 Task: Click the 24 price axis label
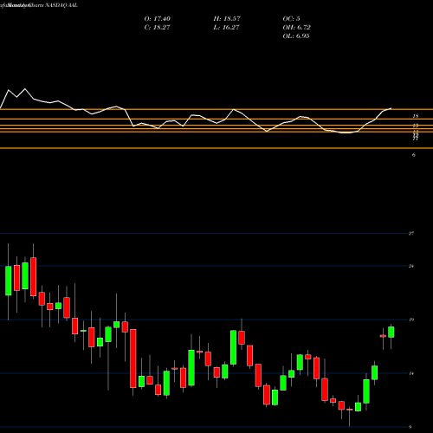[411, 266]
